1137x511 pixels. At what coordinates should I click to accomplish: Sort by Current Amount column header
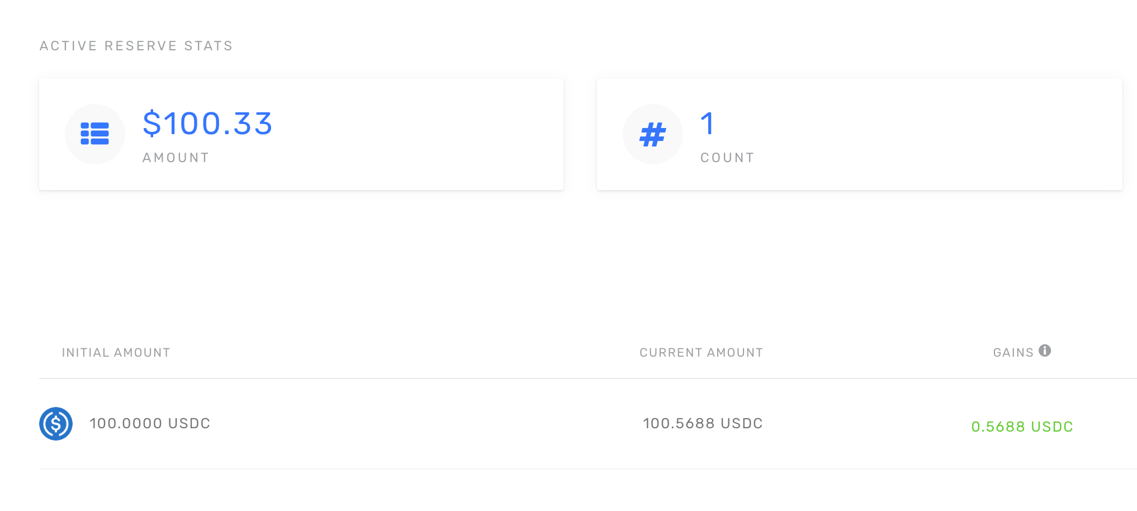701,353
